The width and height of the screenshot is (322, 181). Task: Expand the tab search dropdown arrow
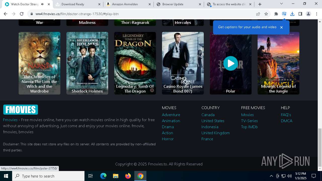(281, 4)
